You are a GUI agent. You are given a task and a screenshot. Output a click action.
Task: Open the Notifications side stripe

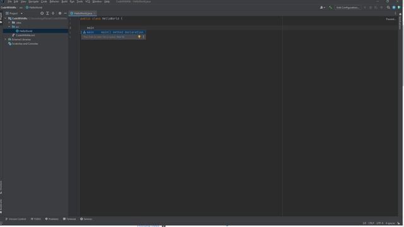400,21
